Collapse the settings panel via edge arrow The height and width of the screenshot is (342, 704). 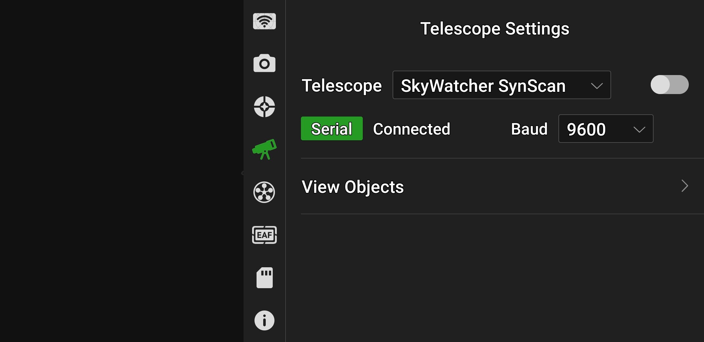[x=242, y=173]
